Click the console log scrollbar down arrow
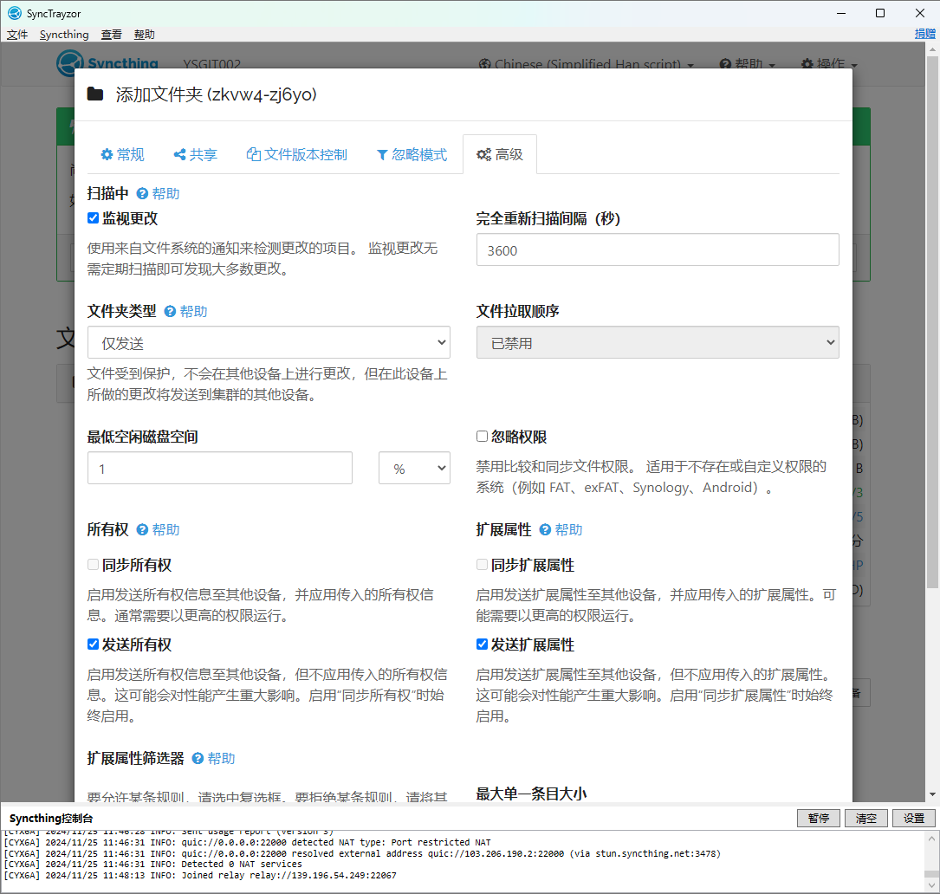 931,885
